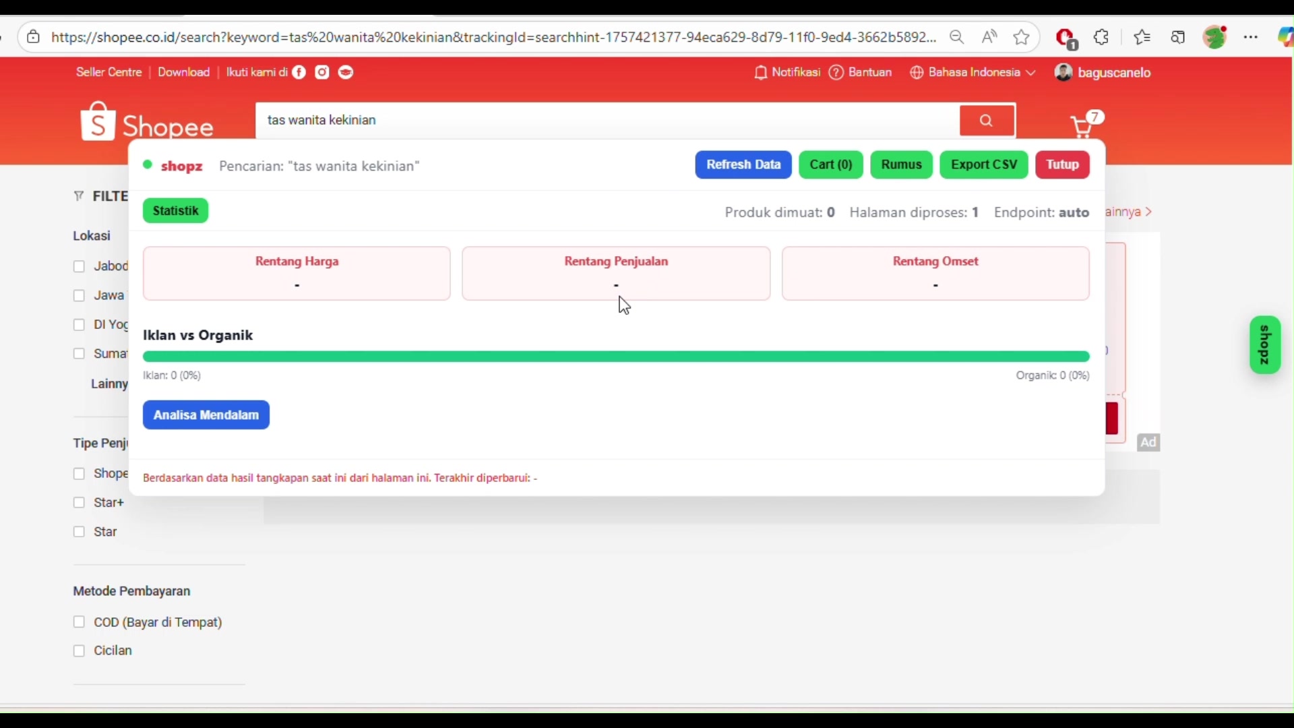1294x728 pixels.
Task: Open the Seller Centre link
Action: 109,72
